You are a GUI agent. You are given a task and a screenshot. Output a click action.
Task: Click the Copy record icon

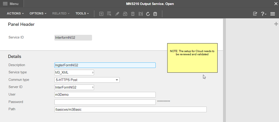coord(125,14)
